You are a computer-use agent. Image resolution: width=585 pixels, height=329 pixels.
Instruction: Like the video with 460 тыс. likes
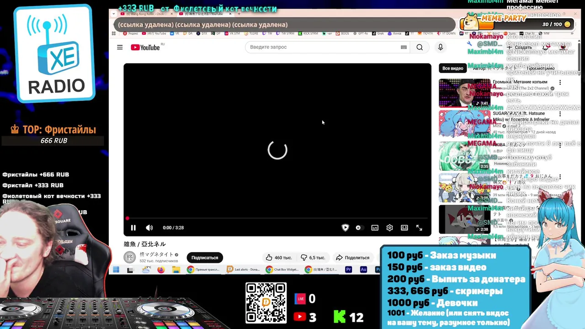pos(279,258)
